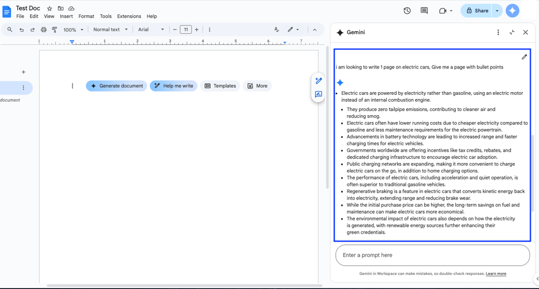539x289 pixels.
Task: Collapse the Gemini panel size
Action: [x=512, y=32]
